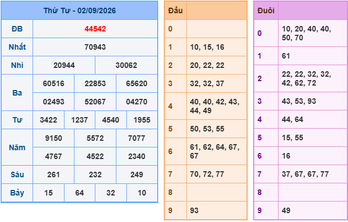Select the Nhì prize number 20944
The image size is (348, 222).
tap(64, 65)
